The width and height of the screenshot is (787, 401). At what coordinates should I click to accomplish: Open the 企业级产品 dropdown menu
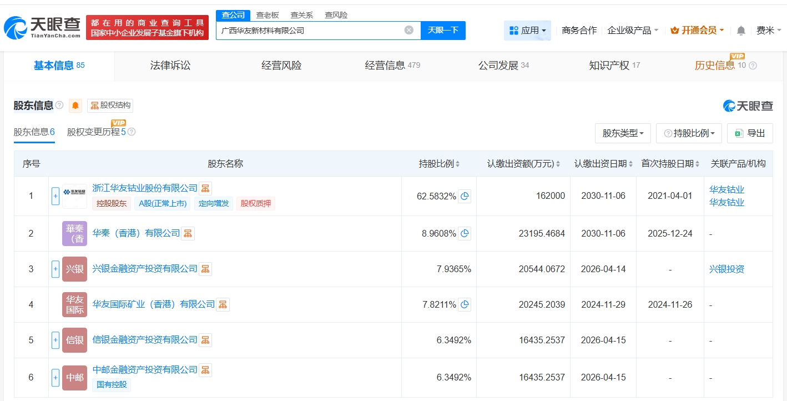(633, 31)
